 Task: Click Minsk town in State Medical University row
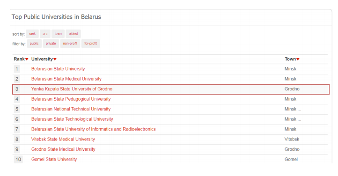[x=290, y=79]
